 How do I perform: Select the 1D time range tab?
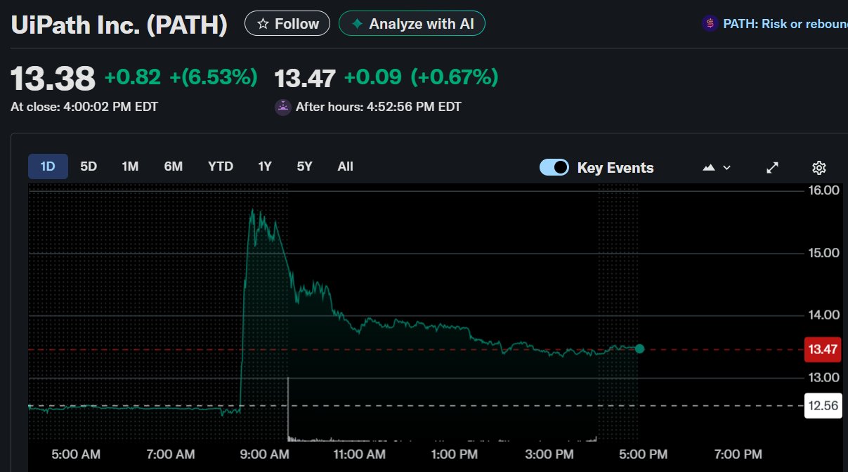coord(48,167)
